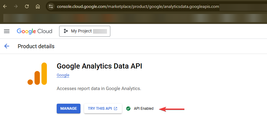
Task: Click the Google Cloud logo
Action: [34, 31]
